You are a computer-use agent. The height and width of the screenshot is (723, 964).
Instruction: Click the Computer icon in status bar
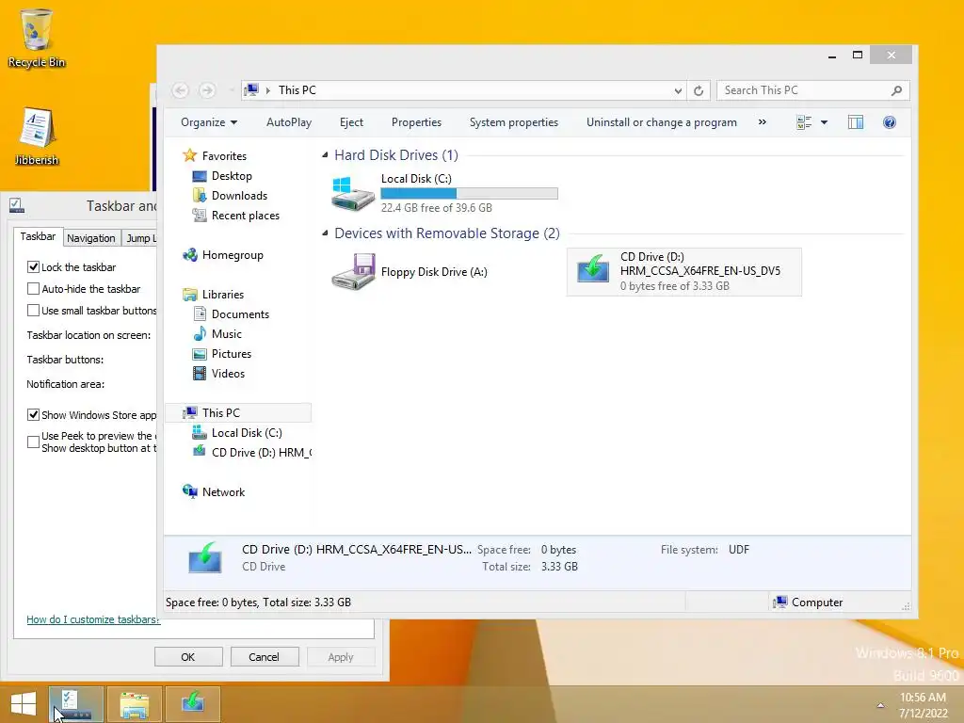(780, 602)
